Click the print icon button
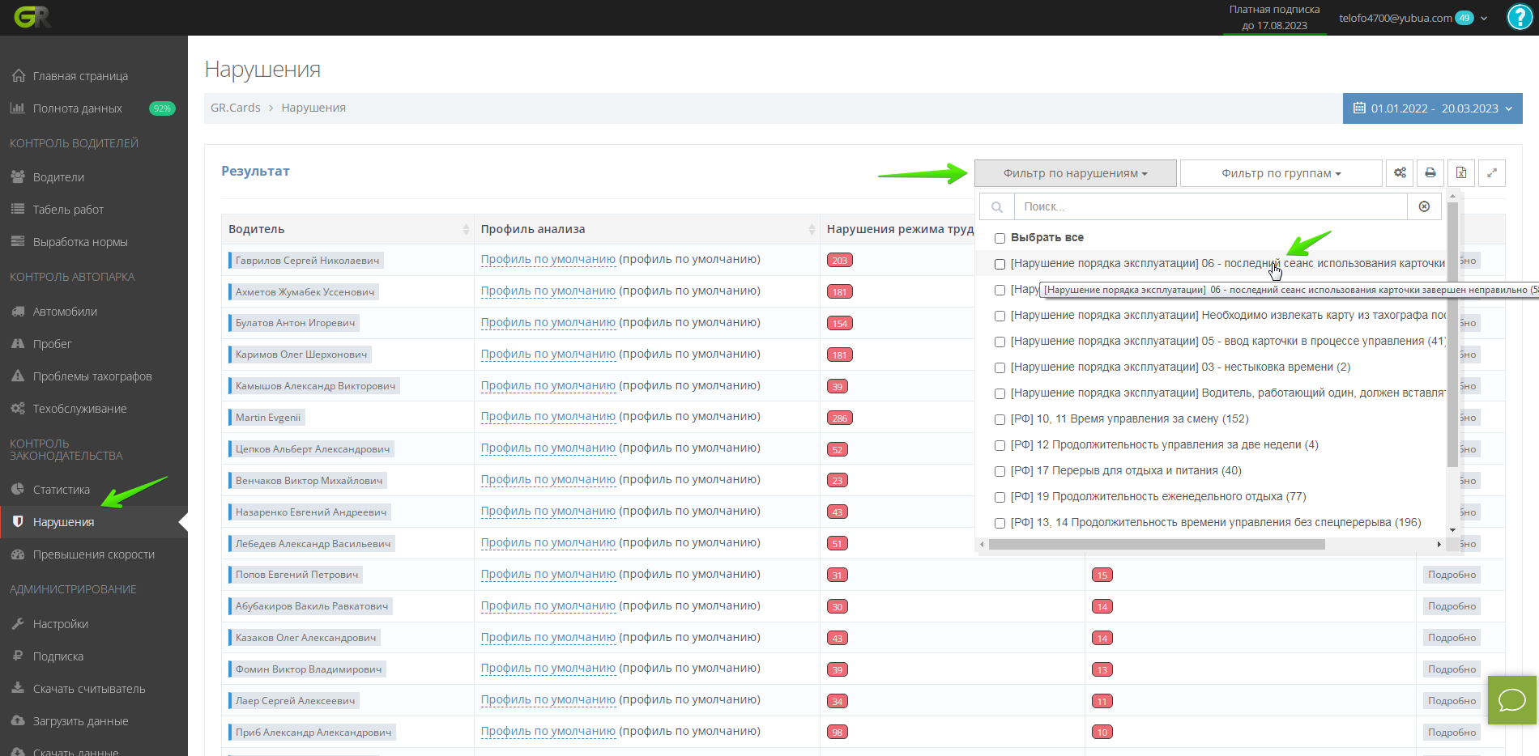The width and height of the screenshot is (1539, 756). click(x=1430, y=172)
